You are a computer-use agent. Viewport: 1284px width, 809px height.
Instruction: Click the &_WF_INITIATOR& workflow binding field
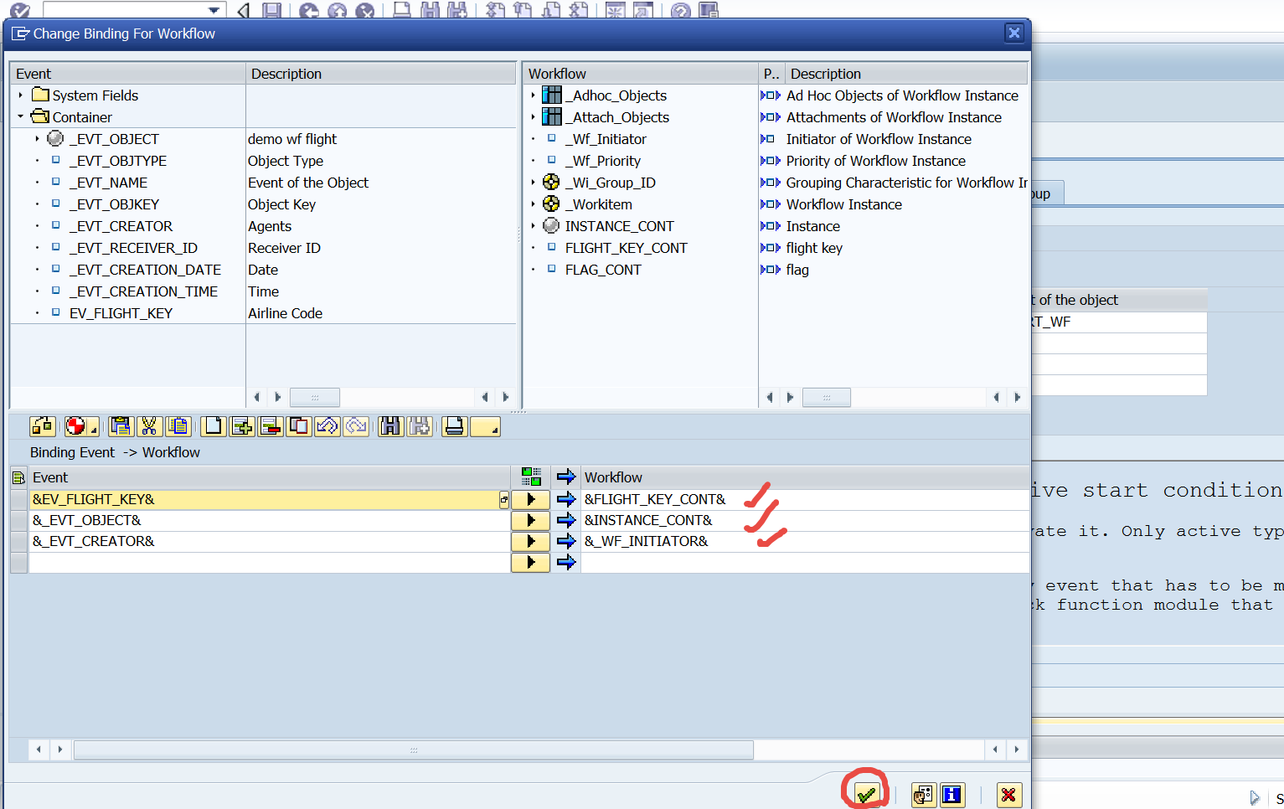click(x=646, y=541)
